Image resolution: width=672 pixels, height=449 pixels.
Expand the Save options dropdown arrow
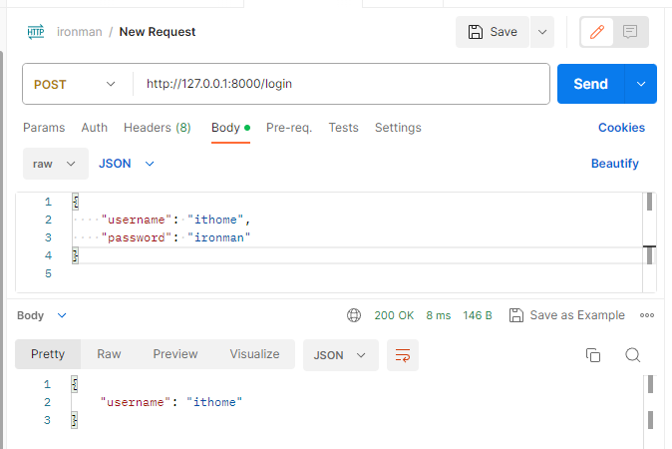click(542, 32)
